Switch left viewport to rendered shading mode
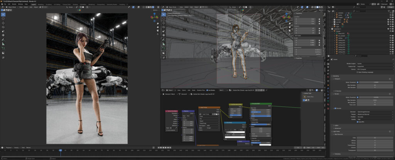395x160 pixels. (x=153, y=7)
